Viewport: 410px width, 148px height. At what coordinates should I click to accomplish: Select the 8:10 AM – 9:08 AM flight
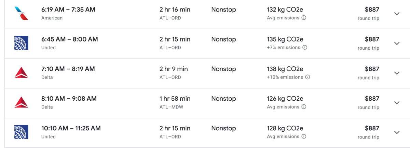point(69,99)
